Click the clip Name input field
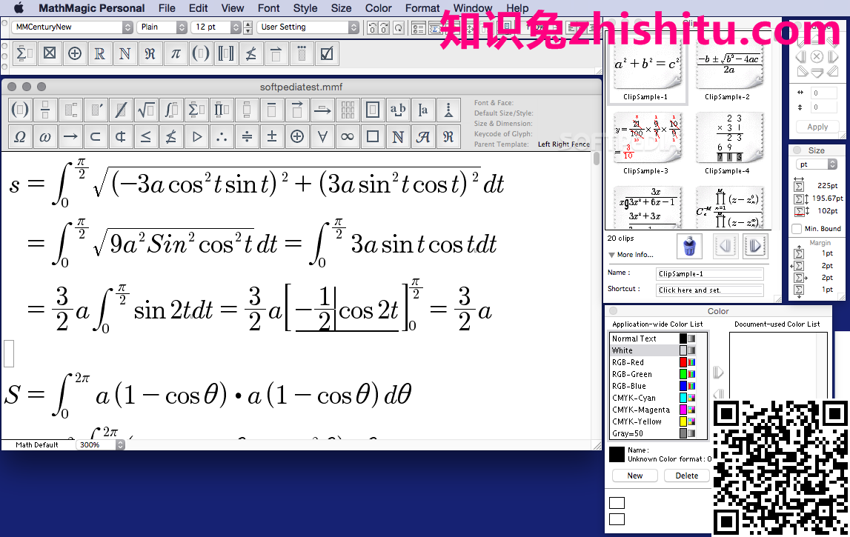This screenshot has width=850, height=537. point(710,274)
